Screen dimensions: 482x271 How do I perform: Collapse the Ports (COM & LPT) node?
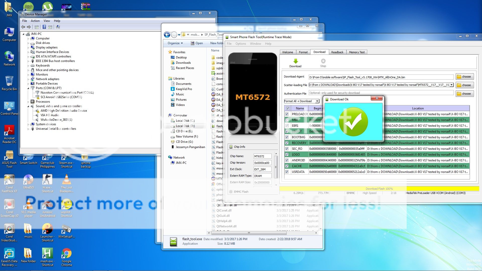(x=28, y=88)
